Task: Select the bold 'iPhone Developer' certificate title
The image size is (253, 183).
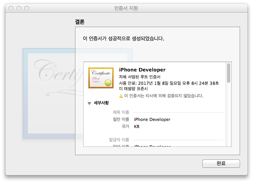Action: click(142, 70)
